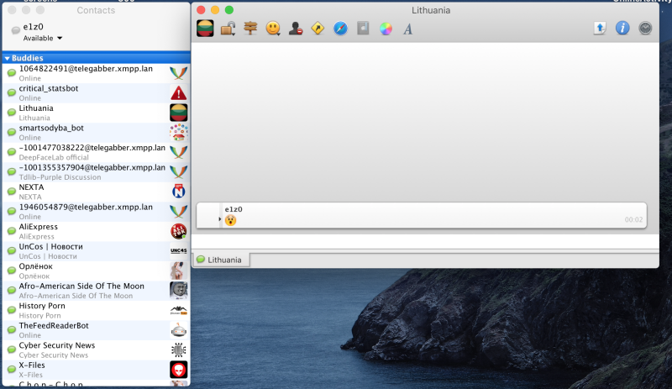Select contact 1946054879@telegabber.xmpp.lan
Viewport: 672px width, 389px height.
[96, 212]
